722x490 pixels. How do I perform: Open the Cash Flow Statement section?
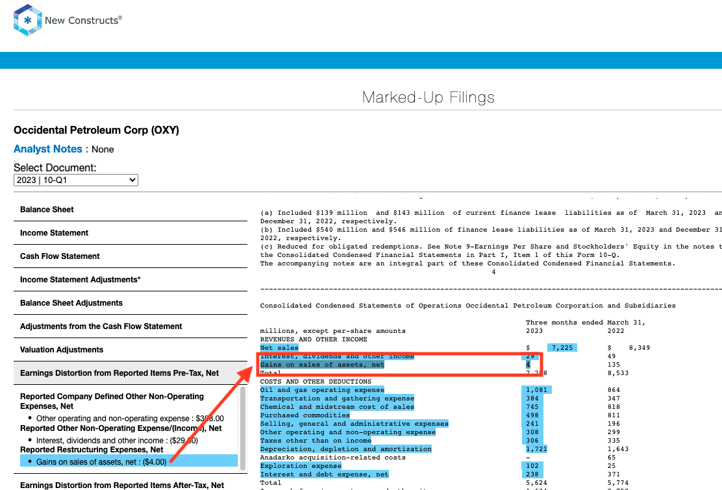tap(131, 256)
